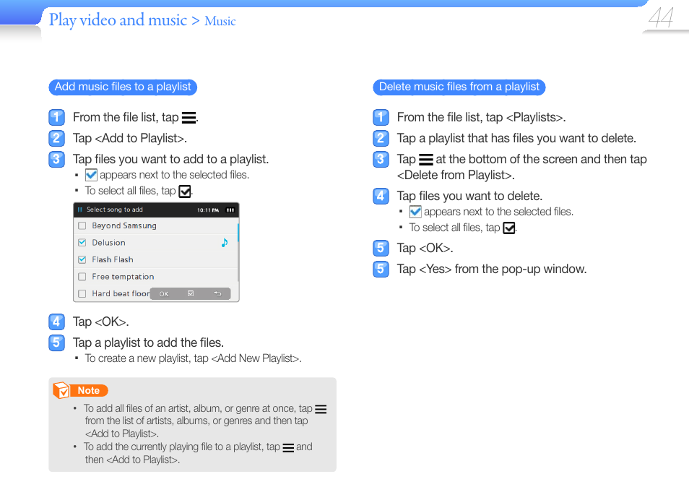The width and height of the screenshot is (689, 487).
Task: Click the scrollbar in song list
Action: click(238, 233)
